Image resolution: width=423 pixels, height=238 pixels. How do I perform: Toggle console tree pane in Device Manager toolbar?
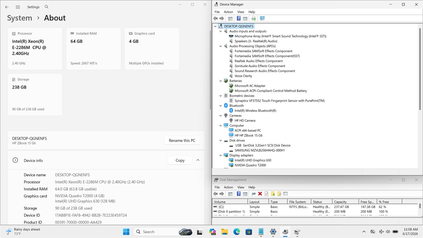pos(230,19)
